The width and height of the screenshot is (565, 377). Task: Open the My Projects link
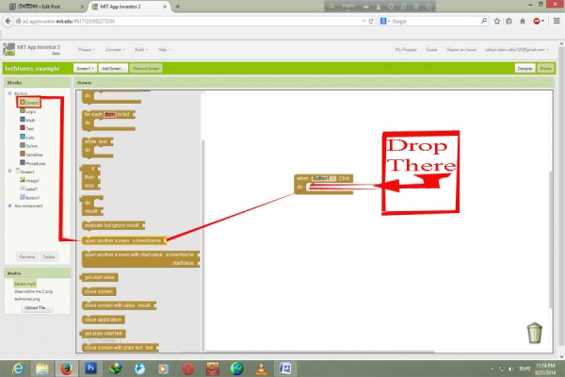tap(406, 49)
